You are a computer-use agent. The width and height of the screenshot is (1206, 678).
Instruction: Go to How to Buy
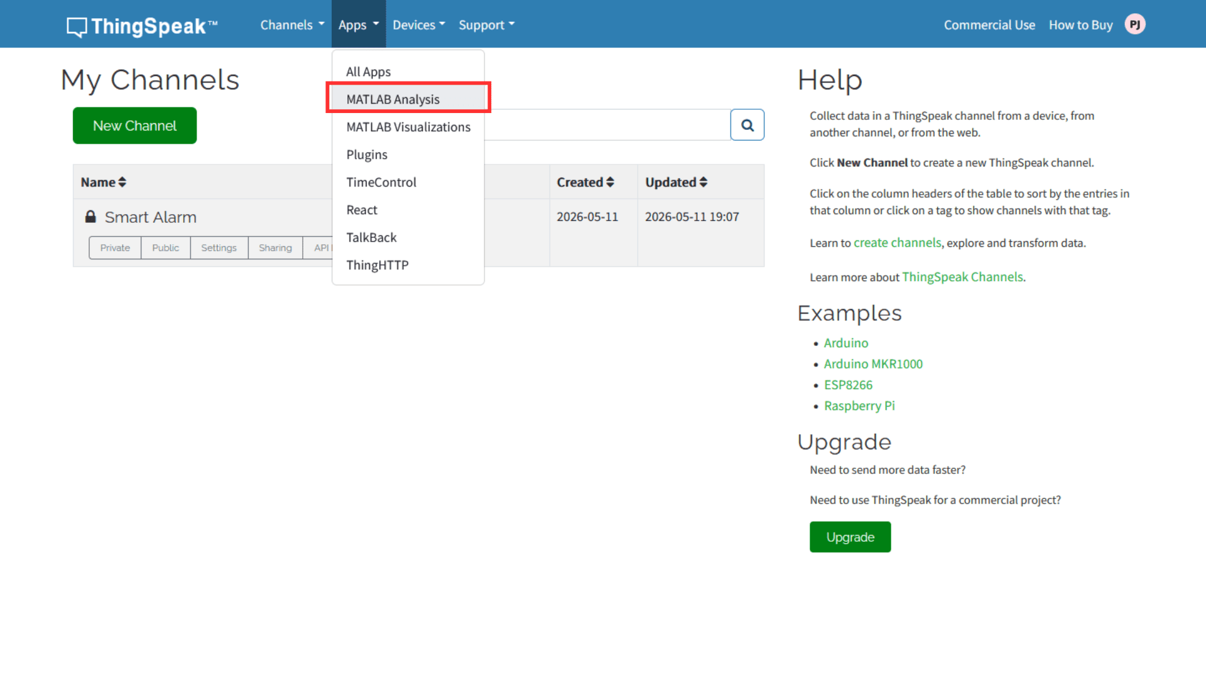pyautogui.click(x=1080, y=24)
